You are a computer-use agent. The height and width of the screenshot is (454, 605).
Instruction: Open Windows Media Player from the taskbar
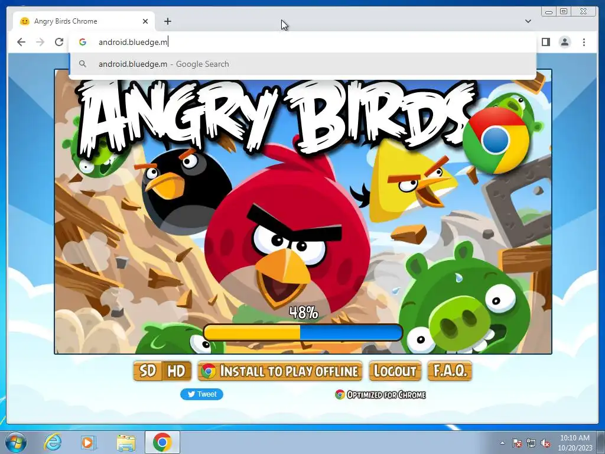point(89,442)
